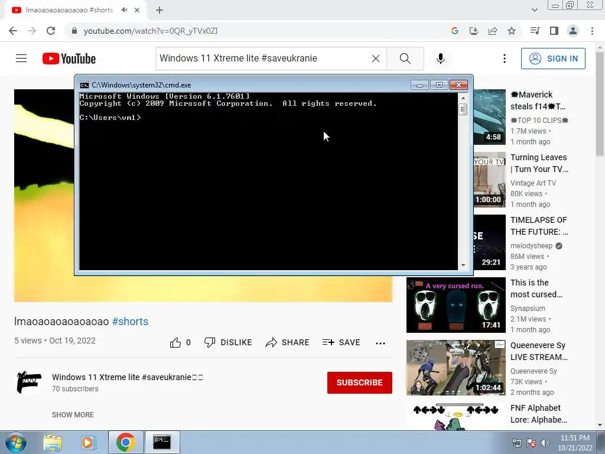
Task: Open the 17:41 cursed run thumbnail
Action: coord(456,305)
